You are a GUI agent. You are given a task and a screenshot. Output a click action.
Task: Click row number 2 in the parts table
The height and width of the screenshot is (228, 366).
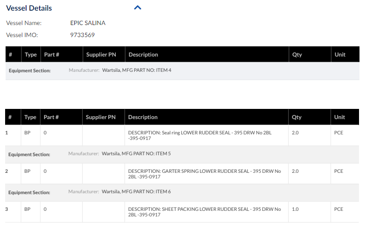pyautogui.click(x=7, y=171)
